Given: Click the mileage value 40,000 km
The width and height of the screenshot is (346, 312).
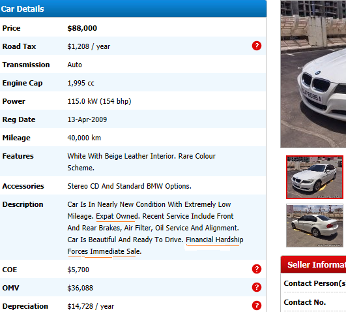Looking at the screenshot, I should [84, 138].
